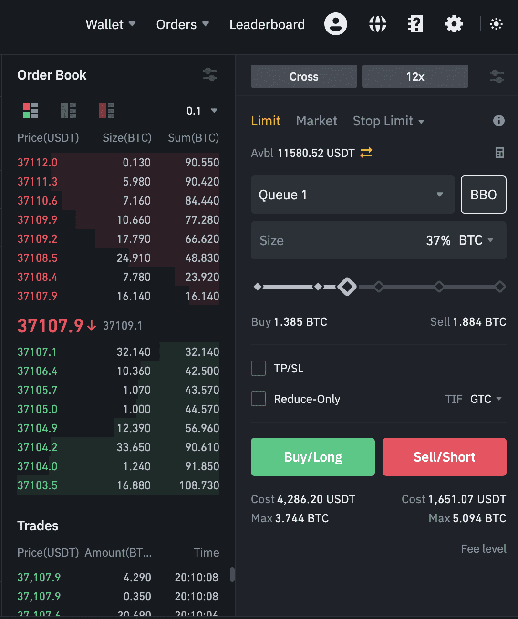The image size is (518, 619).
Task: Change the BTC size unit dropdown
Action: pyautogui.click(x=476, y=240)
